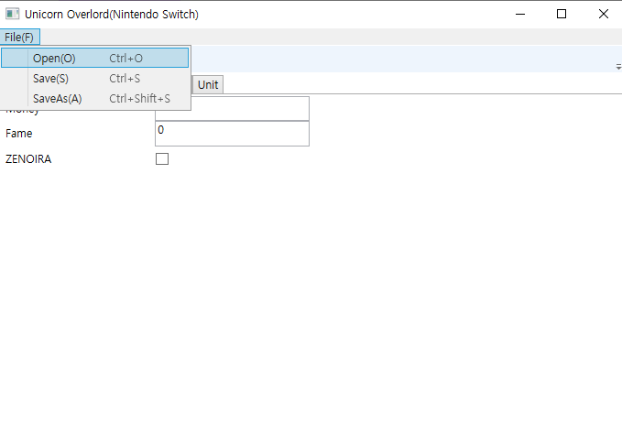Toggle the ZENOIRA checkbox
622x445 pixels.
pyautogui.click(x=162, y=158)
